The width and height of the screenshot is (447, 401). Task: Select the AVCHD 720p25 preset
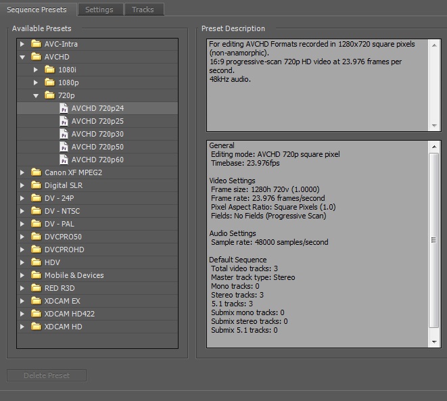[97, 121]
